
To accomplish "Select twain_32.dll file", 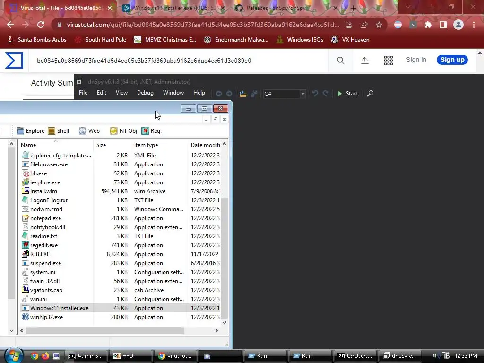I will (45, 281).
